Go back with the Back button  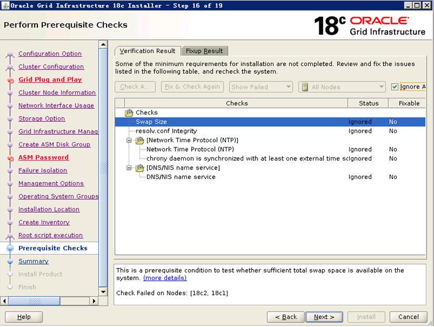[285, 317]
